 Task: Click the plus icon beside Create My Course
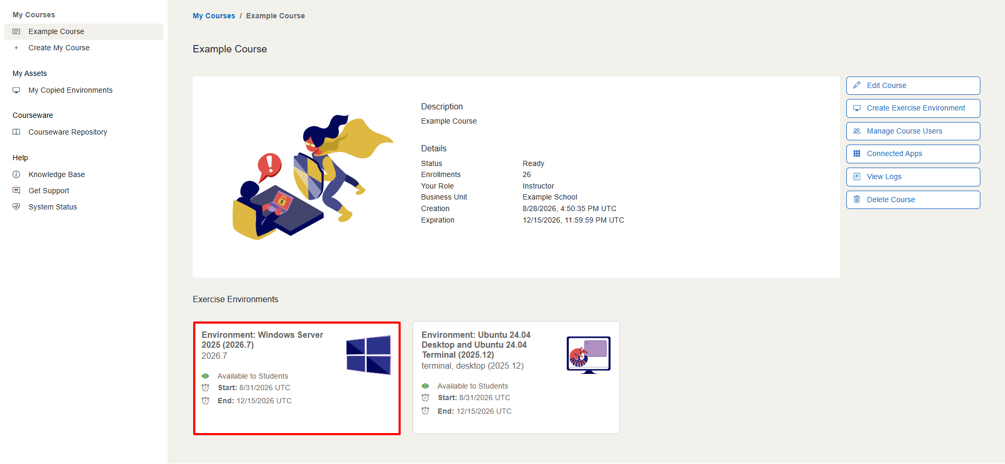point(16,48)
